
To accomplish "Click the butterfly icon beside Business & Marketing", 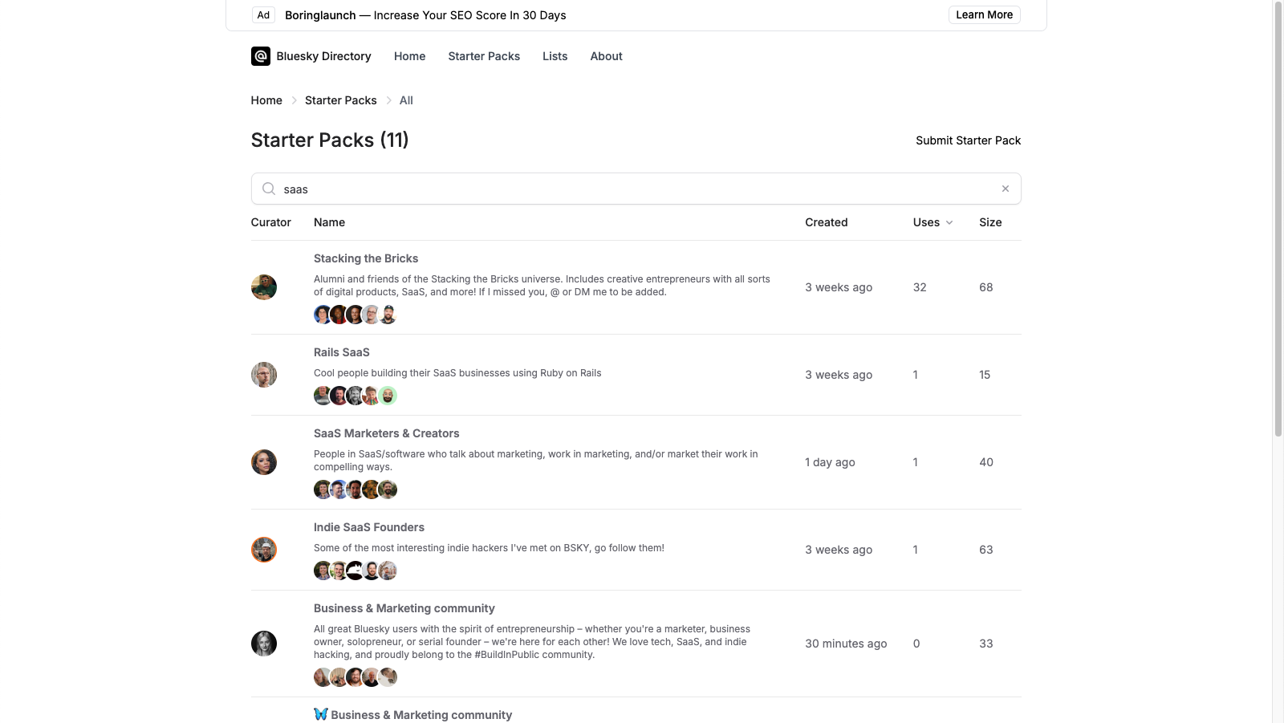I will pyautogui.click(x=321, y=714).
